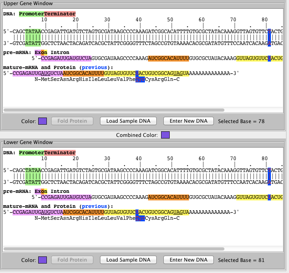Click the Combined Color swatch
Viewport: 289px width, 273px height.
(x=165, y=135)
